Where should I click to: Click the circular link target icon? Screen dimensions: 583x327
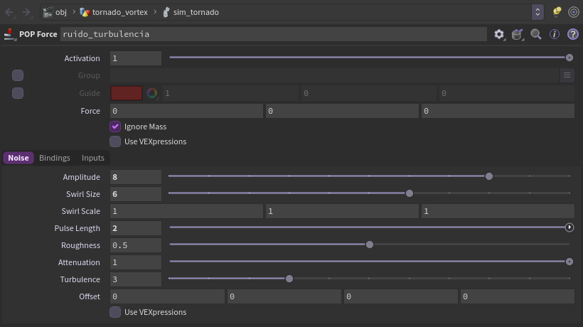pyautogui.click(x=574, y=12)
